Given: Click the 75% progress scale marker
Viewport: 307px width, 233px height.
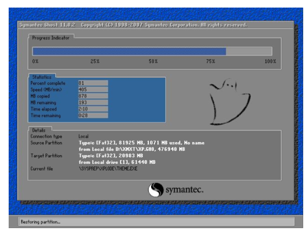Looking at the screenshot, I should pyautogui.click(x=211, y=62).
